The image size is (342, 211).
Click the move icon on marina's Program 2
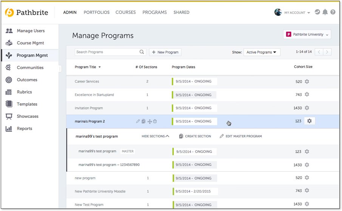tap(149, 121)
